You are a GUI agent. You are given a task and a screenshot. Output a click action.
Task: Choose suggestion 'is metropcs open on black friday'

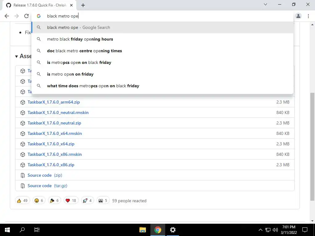[x=163, y=62]
